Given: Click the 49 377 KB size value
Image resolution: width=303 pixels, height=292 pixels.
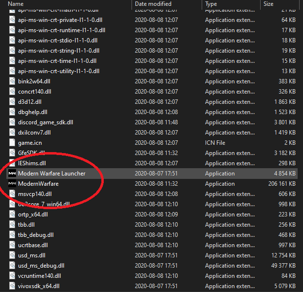Looking at the screenshot, I should pos(284,266).
